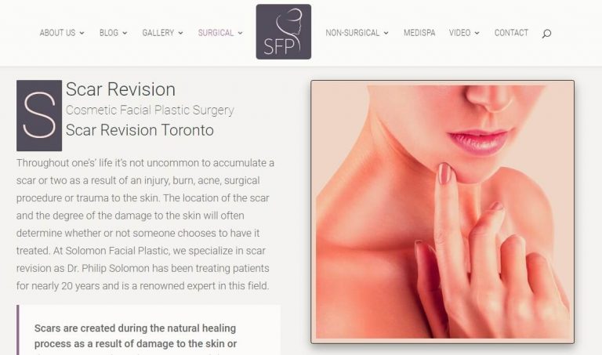Expand the Non-Surgical dropdown arrow

click(x=386, y=34)
